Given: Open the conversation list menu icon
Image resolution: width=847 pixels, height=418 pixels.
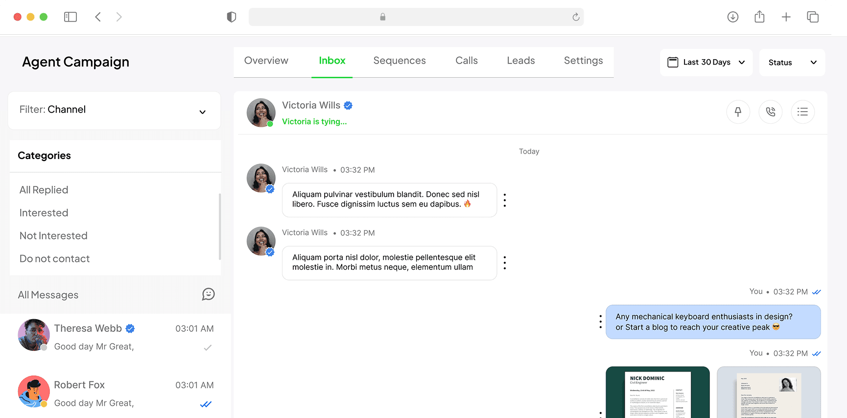Looking at the screenshot, I should coord(802,112).
